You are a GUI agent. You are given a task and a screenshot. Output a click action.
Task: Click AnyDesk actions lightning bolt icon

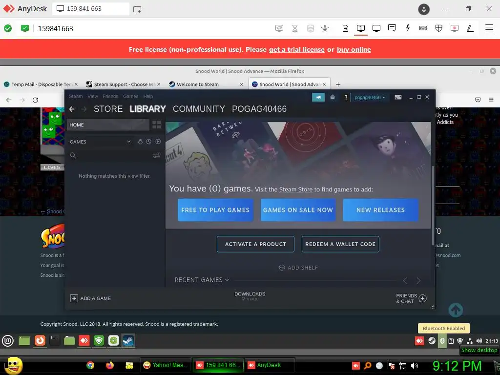coord(408,28)
